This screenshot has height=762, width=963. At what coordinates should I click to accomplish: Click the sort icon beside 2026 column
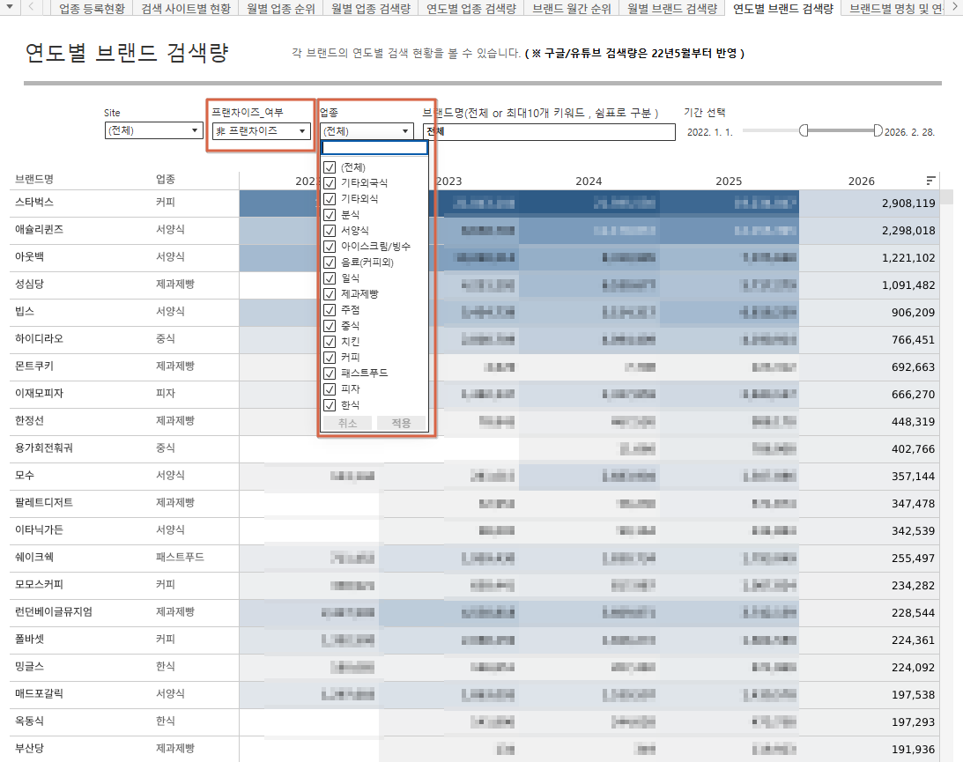(930, 181)
